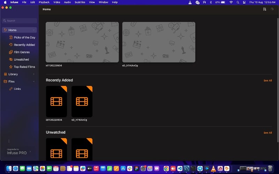Open Spotlight search in the menu bar
Image resolution: width=279 pixels, height=174 pixels.
click(238, 2)
